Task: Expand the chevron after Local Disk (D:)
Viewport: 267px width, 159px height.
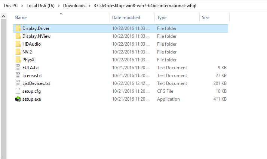Action: click(59, 6)
